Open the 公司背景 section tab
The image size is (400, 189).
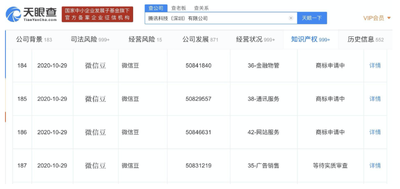click(34, 39)
